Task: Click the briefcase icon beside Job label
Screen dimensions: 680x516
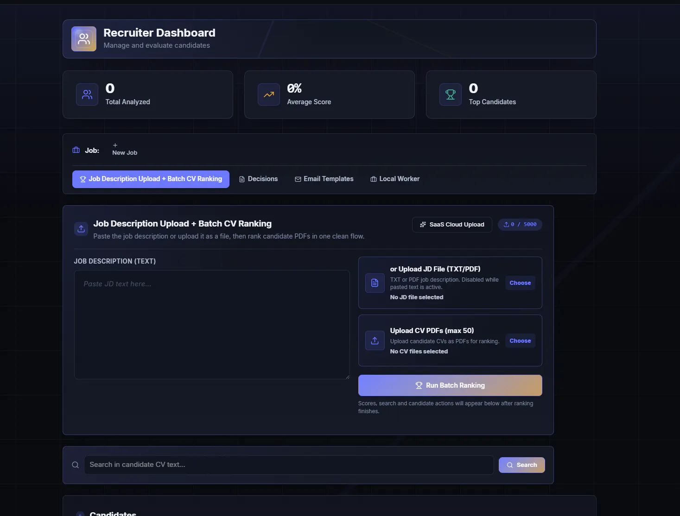Action: tap(76, 150)
